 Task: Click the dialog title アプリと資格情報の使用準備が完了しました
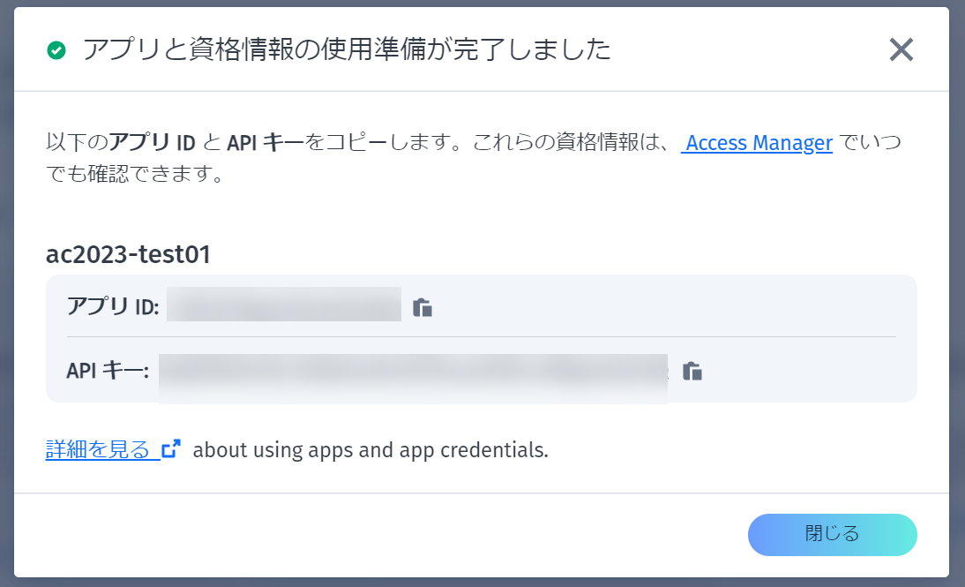pyautogui.click(x=346, y=49)
